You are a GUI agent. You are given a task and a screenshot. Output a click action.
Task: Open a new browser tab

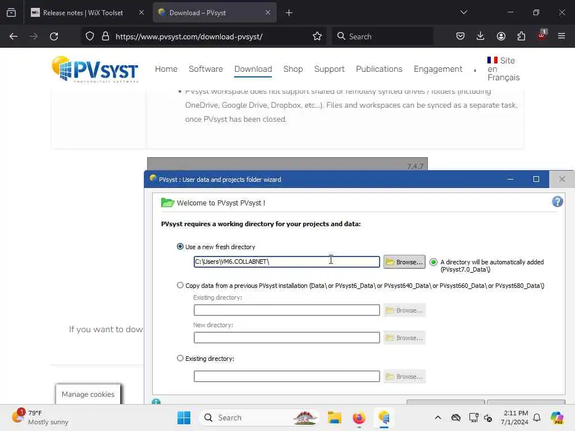tap(289, 12)
